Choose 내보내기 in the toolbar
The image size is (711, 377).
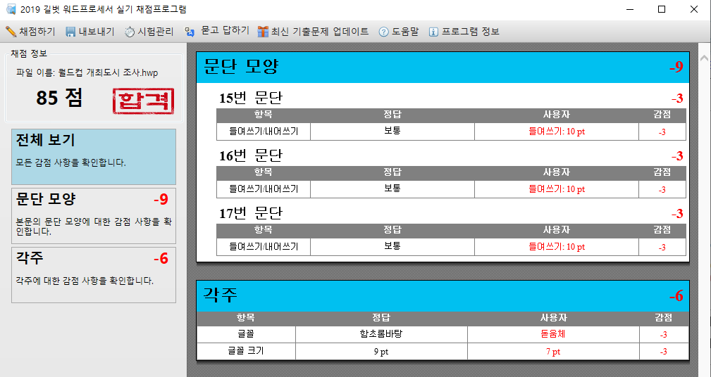[x=89, y=32]
